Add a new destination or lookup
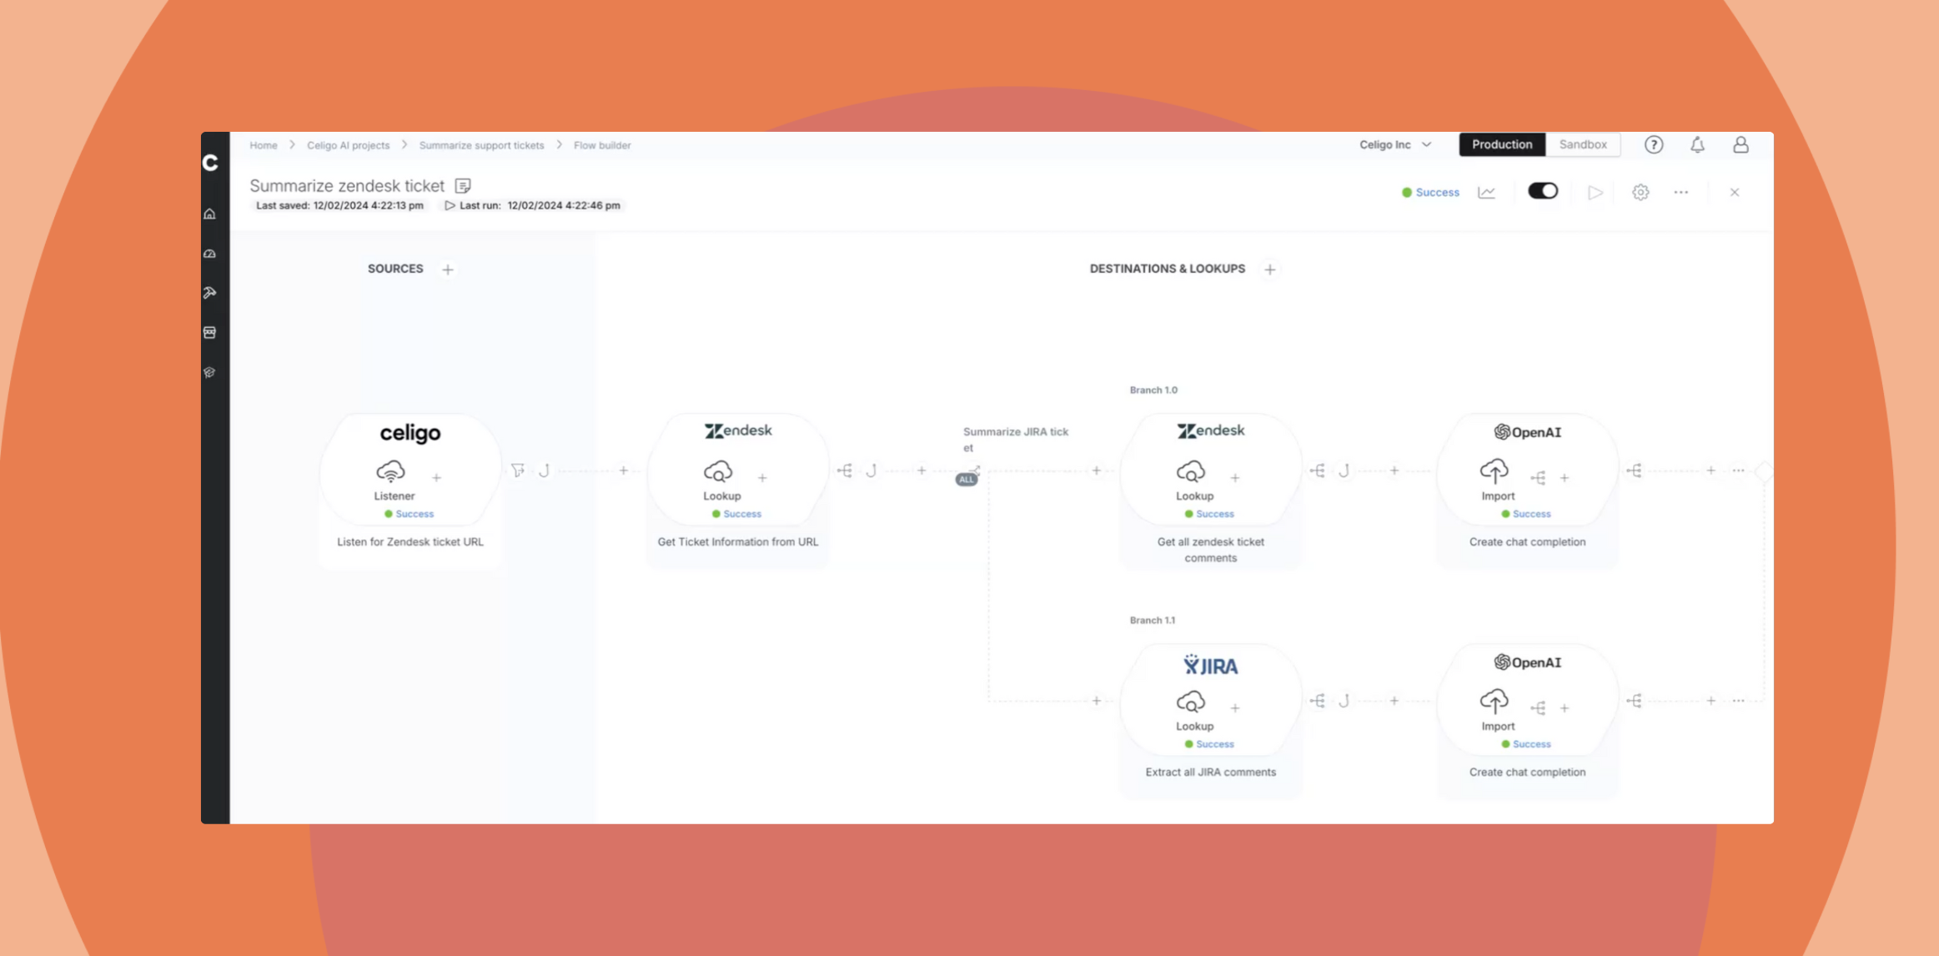 coord(1269,269)
